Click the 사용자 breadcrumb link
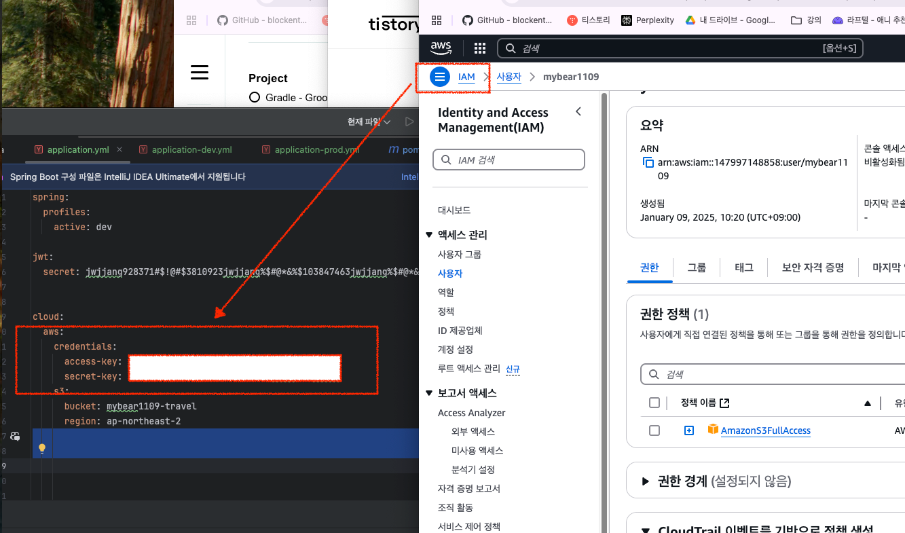Viewport: 905px width, 533px height. [x=509, y=77]
